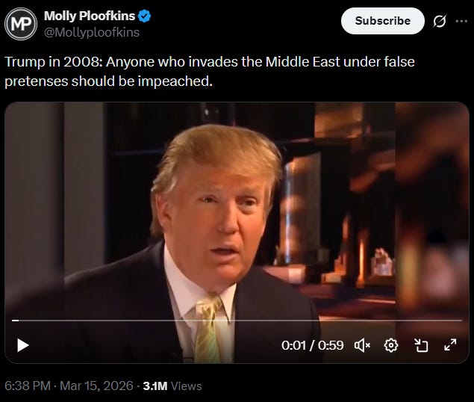The height and width of the screenshot is (402, 474).
Task: Click the 0:01 / 0:59 time display
Action: [x=312, y=345]
